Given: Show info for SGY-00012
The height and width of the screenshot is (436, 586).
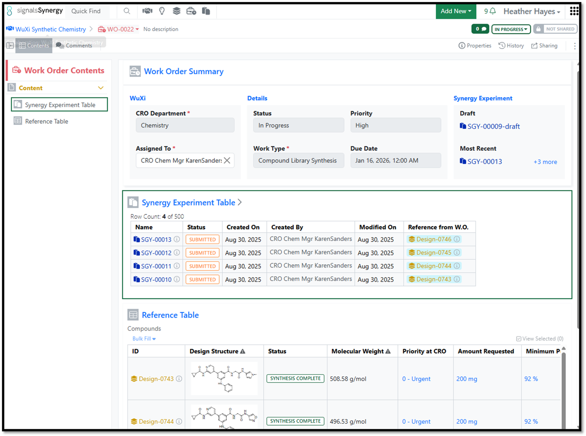Looking at the screenshot, I should (177, 253).
